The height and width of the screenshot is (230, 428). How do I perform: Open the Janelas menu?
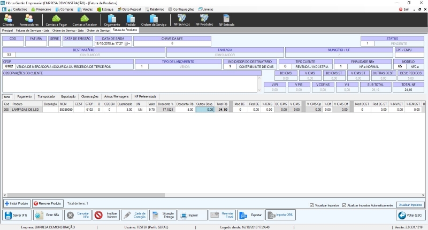[206, 9]
